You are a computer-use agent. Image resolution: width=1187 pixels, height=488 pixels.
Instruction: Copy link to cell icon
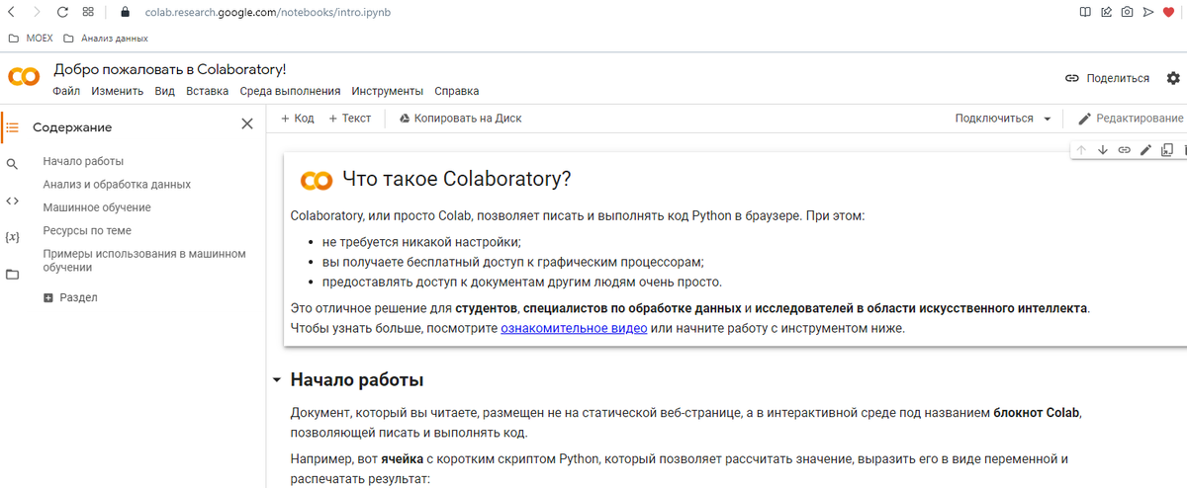(x=1125, y=150)
